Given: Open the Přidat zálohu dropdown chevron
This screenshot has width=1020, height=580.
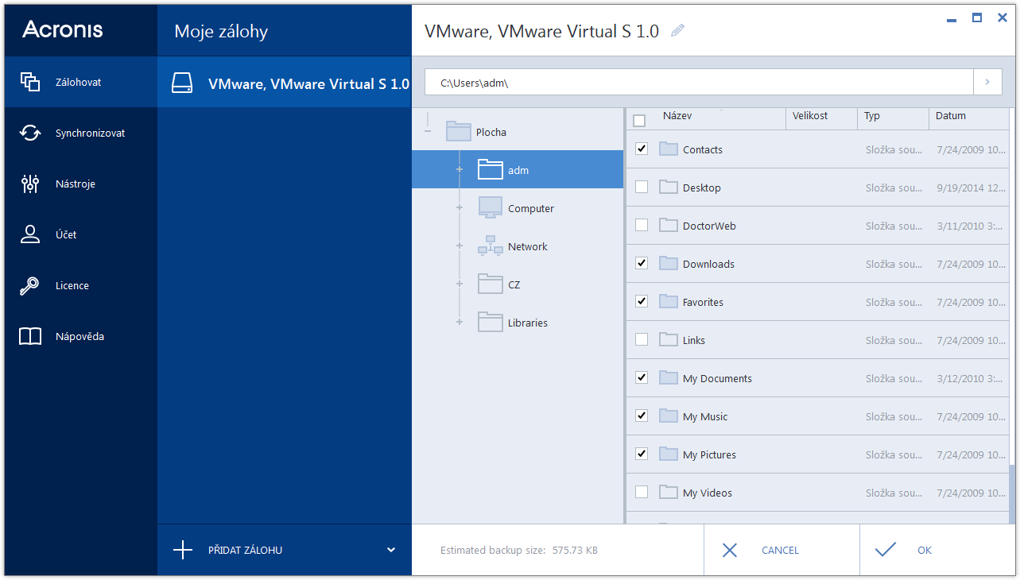Looking at the screenshot, I should click(x=390, y=550).
